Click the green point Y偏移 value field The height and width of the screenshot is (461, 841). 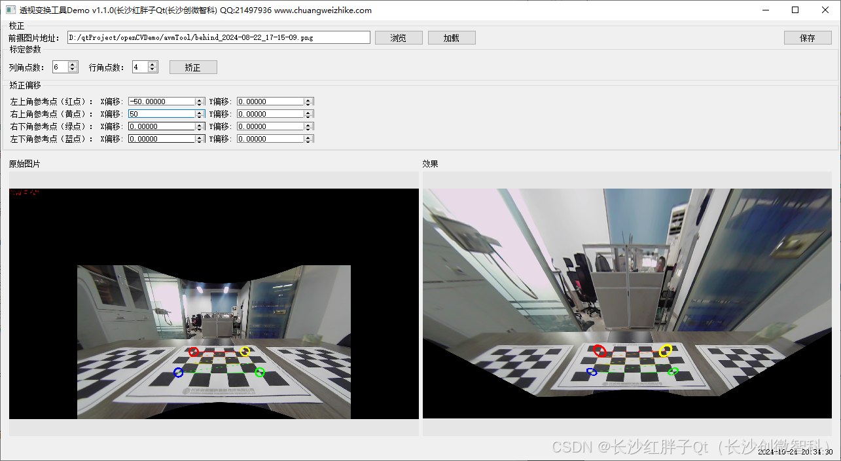pyautogui.click(x=270, y=126)
